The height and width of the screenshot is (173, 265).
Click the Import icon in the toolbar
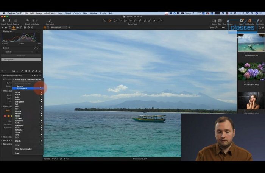pos(3,21)
